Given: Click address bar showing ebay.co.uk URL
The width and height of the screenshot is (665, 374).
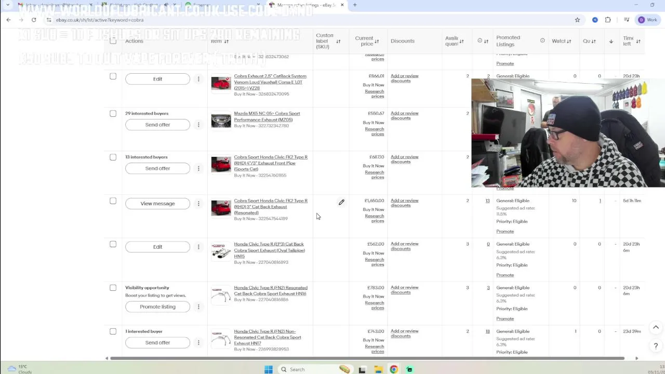Looking at the screenshot, I should point(307,20).
